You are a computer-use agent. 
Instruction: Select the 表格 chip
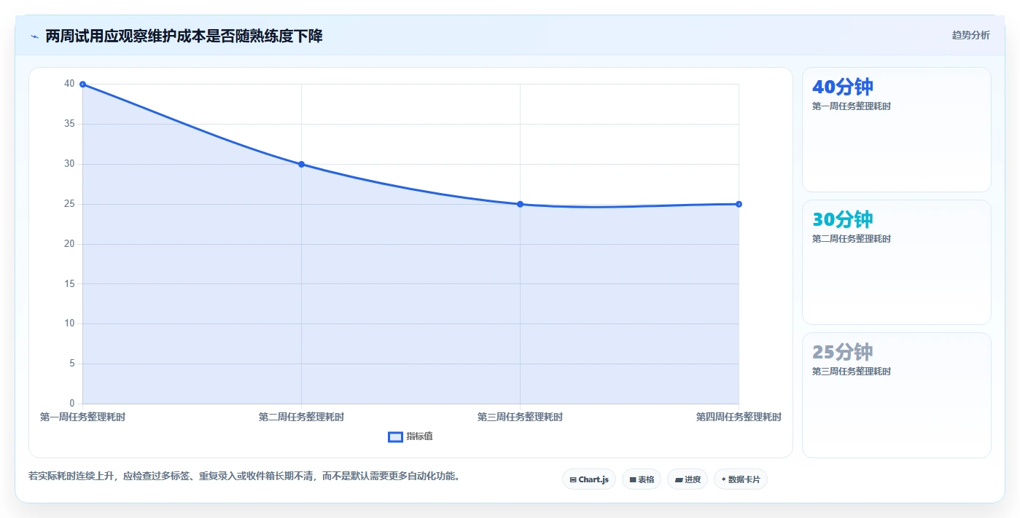[642, 479]
